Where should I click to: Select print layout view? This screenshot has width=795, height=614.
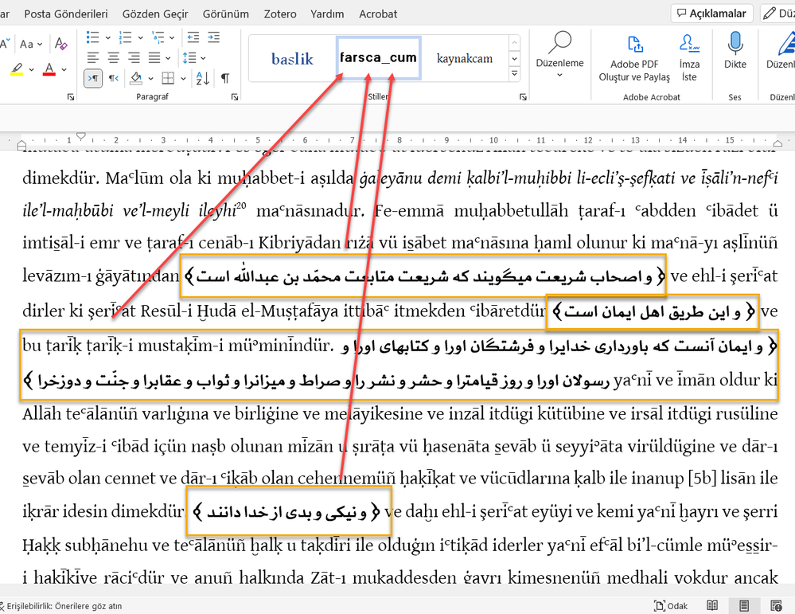click(x=744, y=605)
